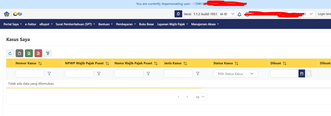Image resolution: width=331 pixels, height=116 pixels.
Task: Sort by Jenis Kasus column arrows
Action: tap(185, 63)
